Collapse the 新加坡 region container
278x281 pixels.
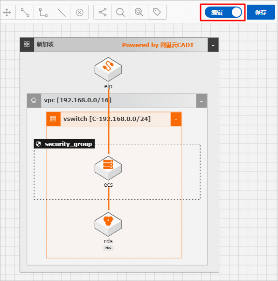point(213,45)
